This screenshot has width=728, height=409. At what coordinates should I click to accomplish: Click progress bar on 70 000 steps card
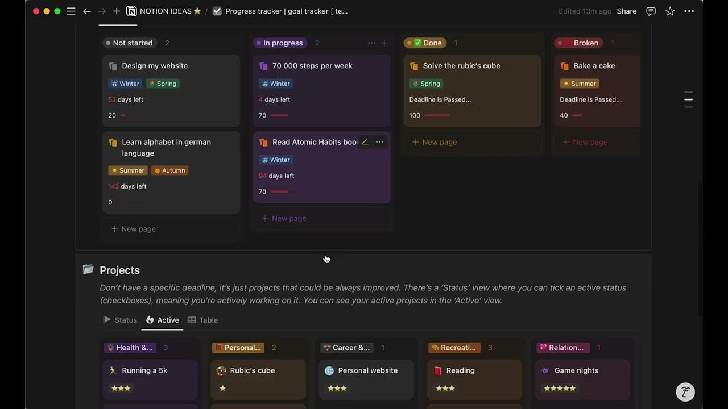279,115
